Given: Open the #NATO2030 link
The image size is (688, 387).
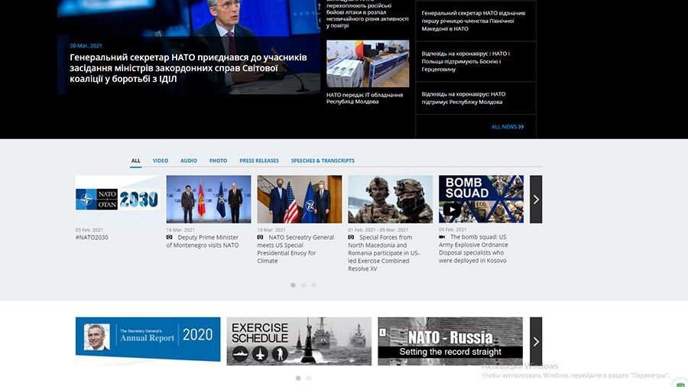Looking at the screenshot, I should (x=92, y=237).
